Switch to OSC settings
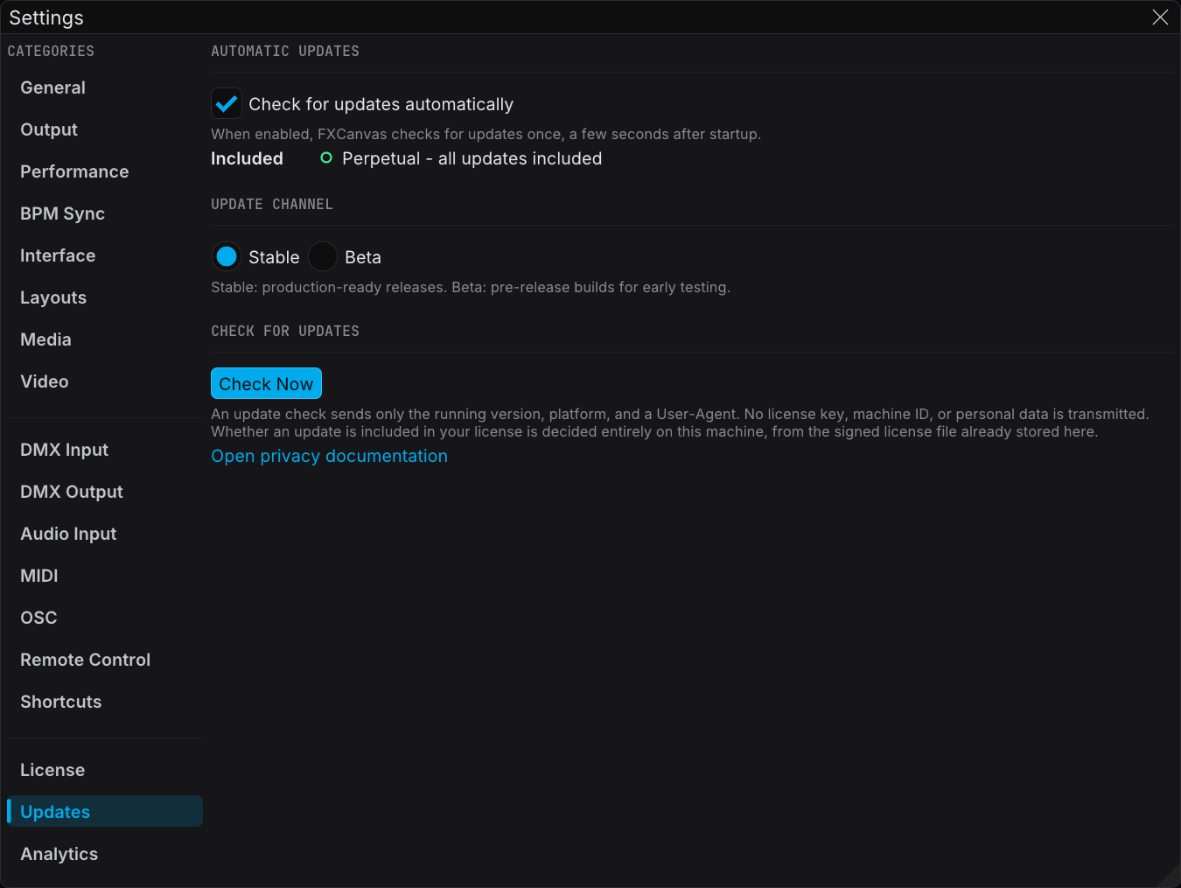The height and width of the screenshot is (888, 1181). (x=105, y=618)
